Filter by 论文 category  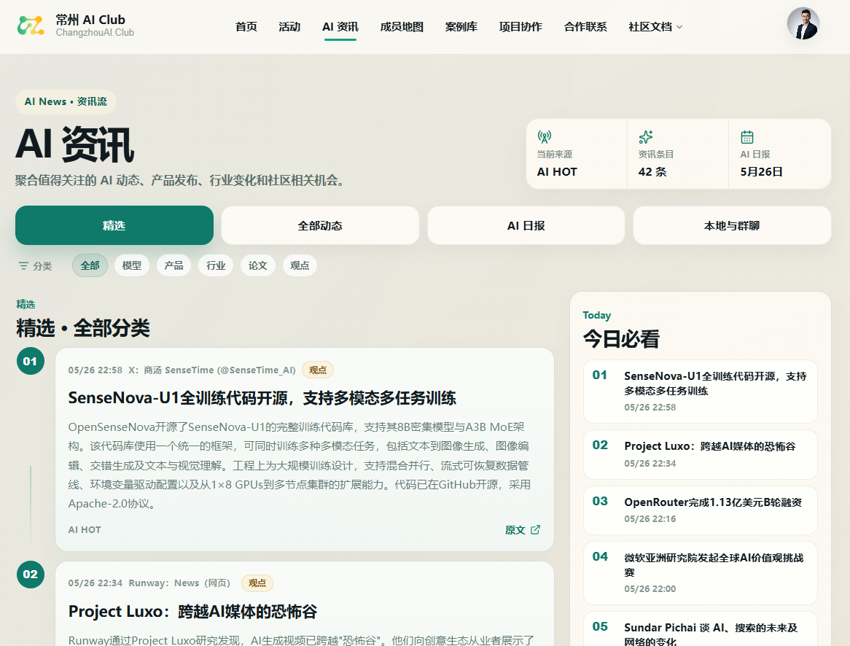coord(258,266)
